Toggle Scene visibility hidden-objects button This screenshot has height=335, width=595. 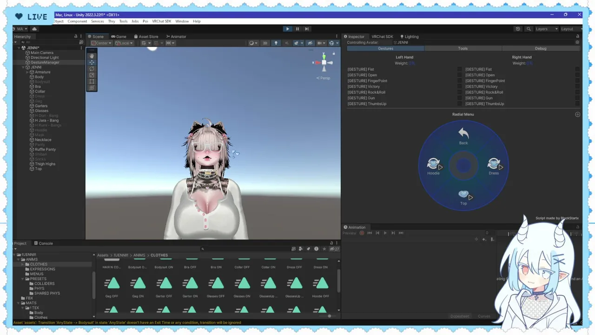click(x=310, y=43)
